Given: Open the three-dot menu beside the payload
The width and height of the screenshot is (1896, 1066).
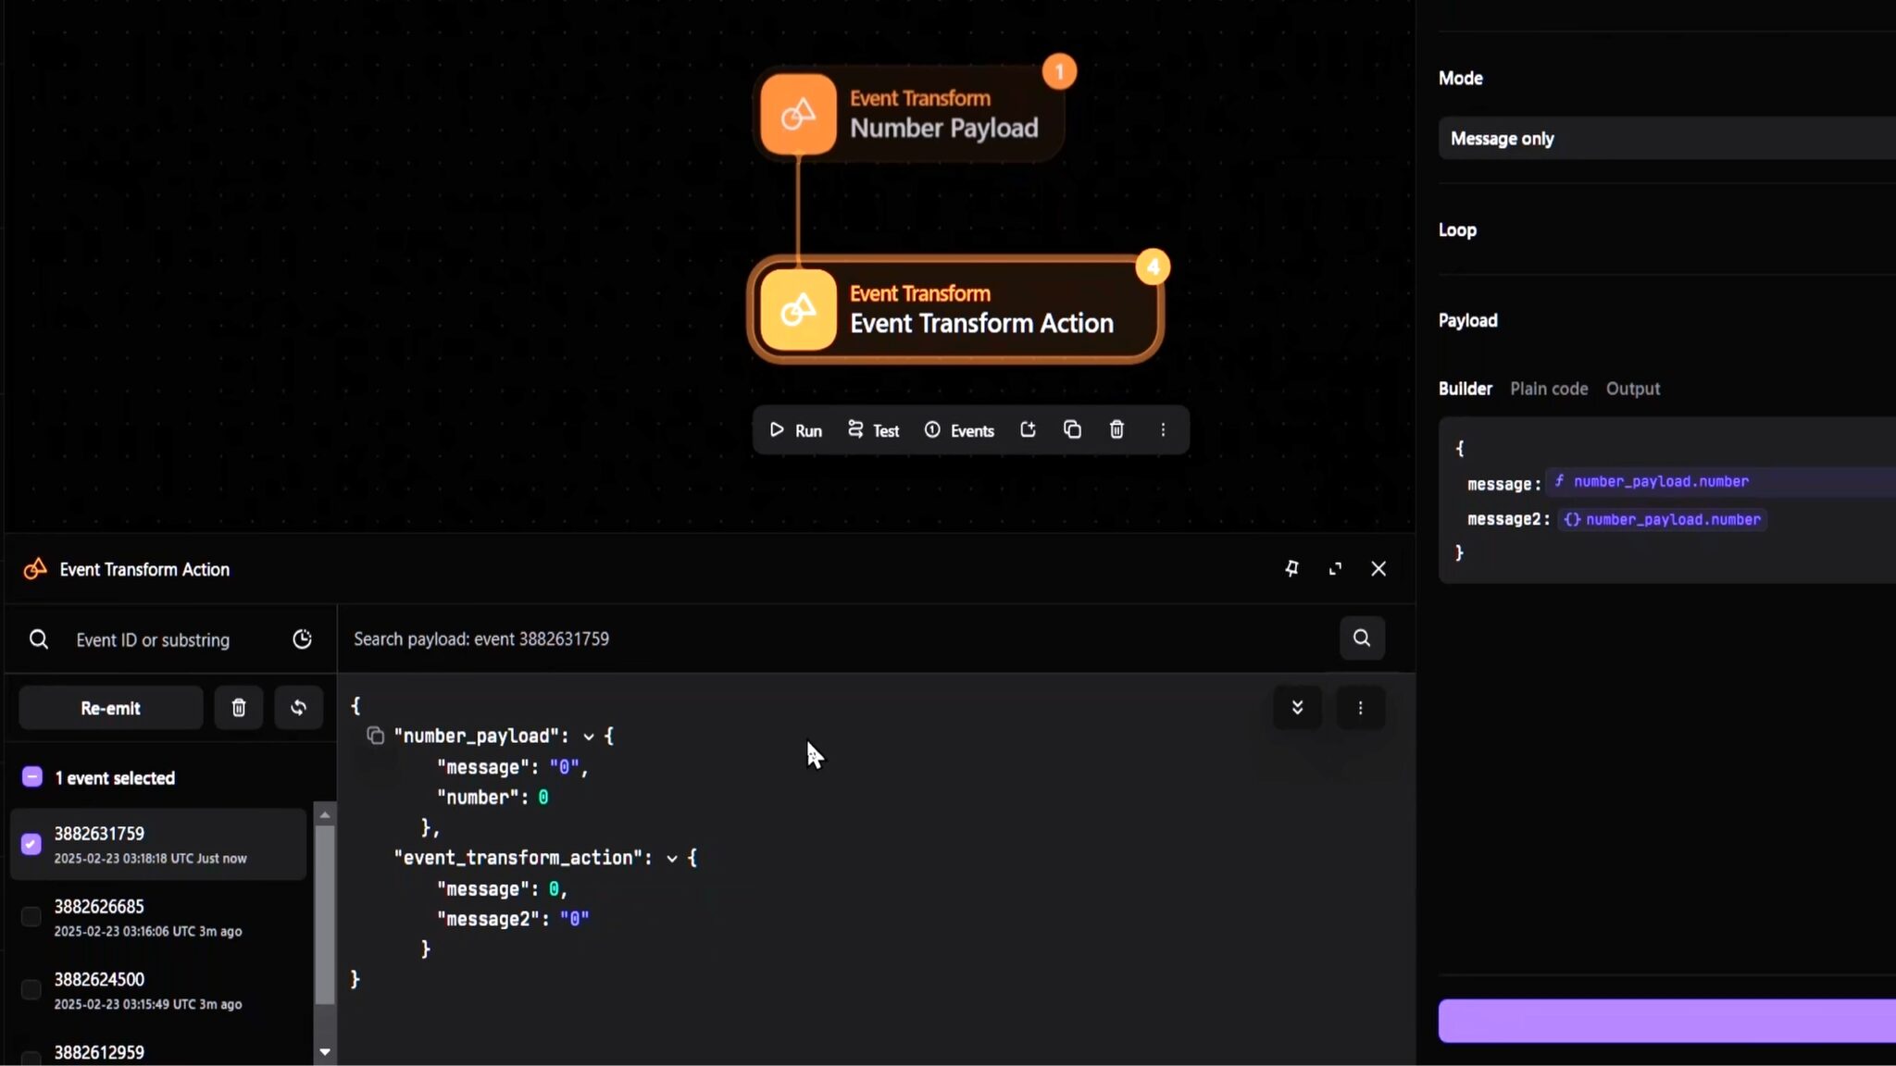Looking at the screenshot, I should [1360, 708].
